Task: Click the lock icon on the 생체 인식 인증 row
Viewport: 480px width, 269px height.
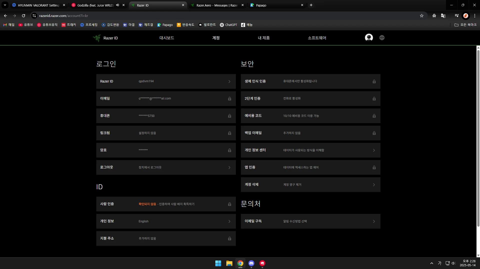Action: pos(374,82)
